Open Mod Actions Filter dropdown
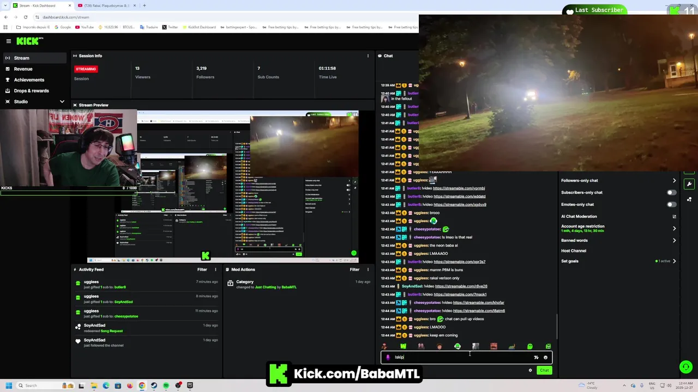Screen dimensions: 698x392 click(x=354, y=269)
